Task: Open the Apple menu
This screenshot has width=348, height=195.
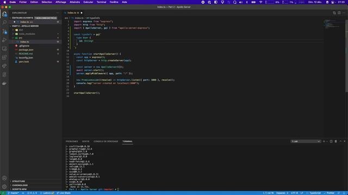Action: pos(5,2)
